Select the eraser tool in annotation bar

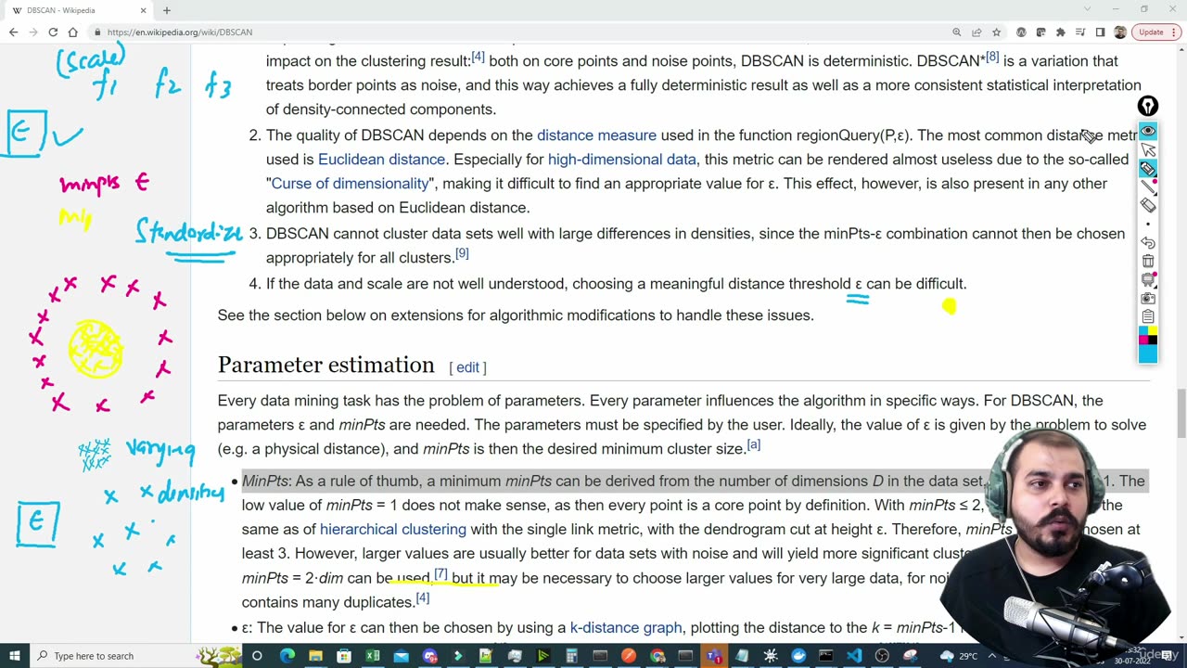1148,206
